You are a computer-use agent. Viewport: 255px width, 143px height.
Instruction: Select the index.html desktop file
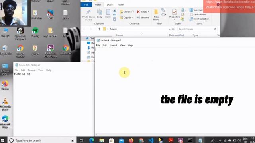(x=66, y=50)
